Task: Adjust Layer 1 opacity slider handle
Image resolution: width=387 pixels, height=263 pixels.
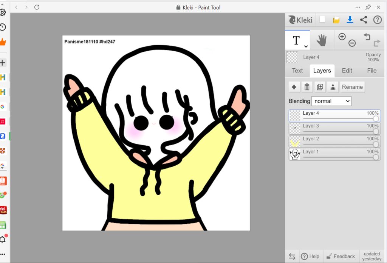Action: pyautogui.click(x=376, y=157)
